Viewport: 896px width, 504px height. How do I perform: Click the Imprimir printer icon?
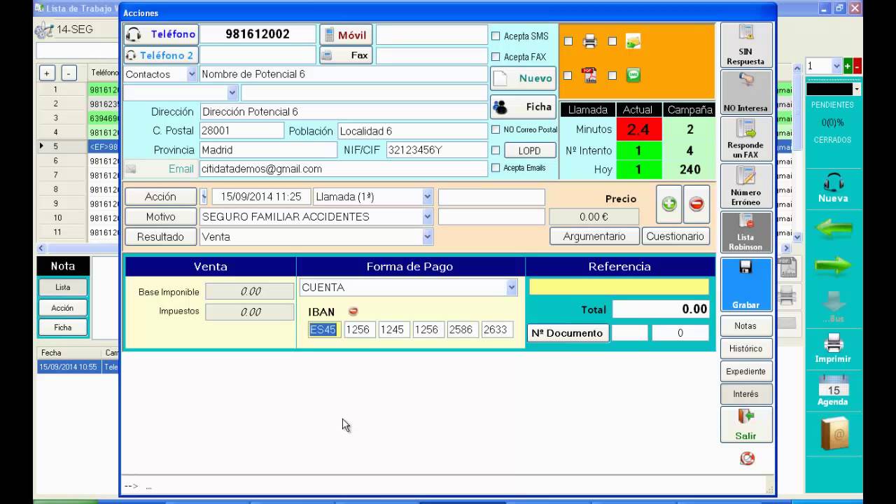pos(833,343)
